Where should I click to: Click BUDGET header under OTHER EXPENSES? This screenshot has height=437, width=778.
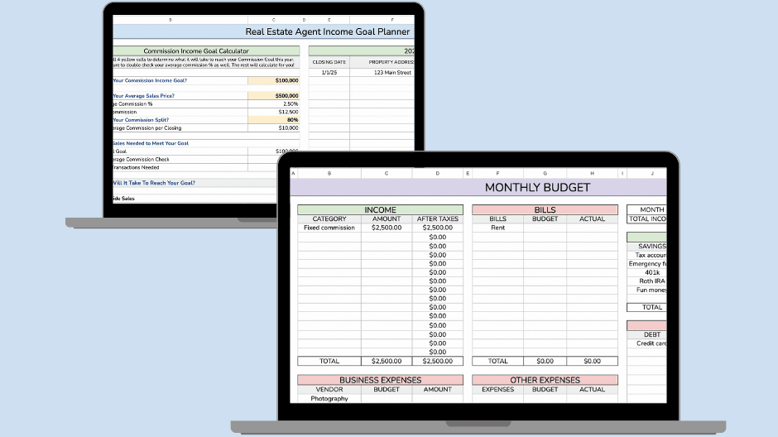pos(545,389)
